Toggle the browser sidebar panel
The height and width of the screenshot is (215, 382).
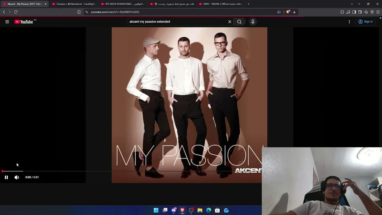point(354,12)
